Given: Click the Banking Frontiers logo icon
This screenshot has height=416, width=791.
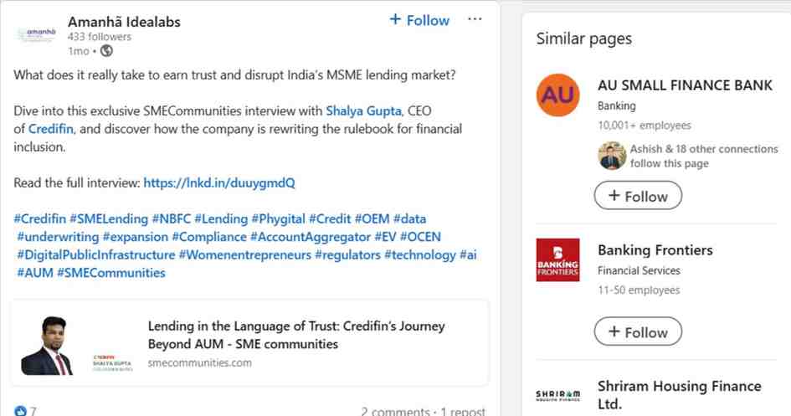Looking at the screenshot, I should point(557,260).
